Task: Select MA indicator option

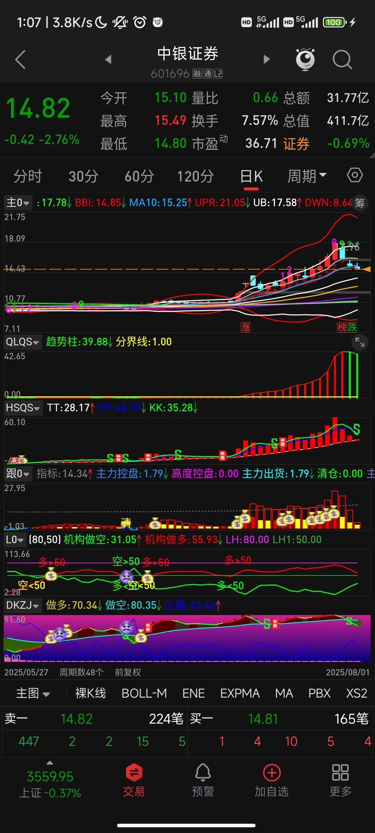Action: click(x=284, y=693)
